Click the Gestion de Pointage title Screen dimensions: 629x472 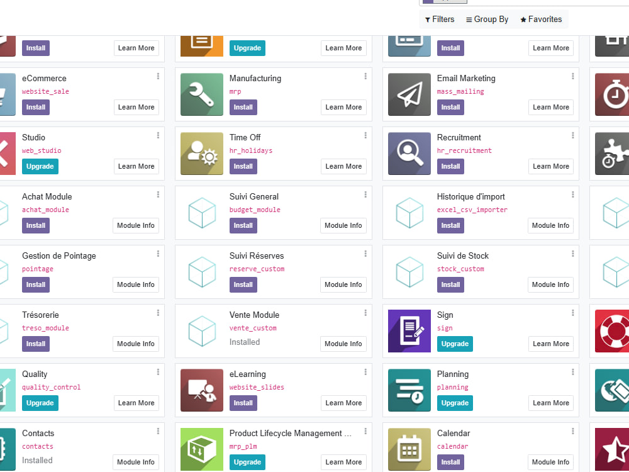pyautogui.click(x=59, y=256)
